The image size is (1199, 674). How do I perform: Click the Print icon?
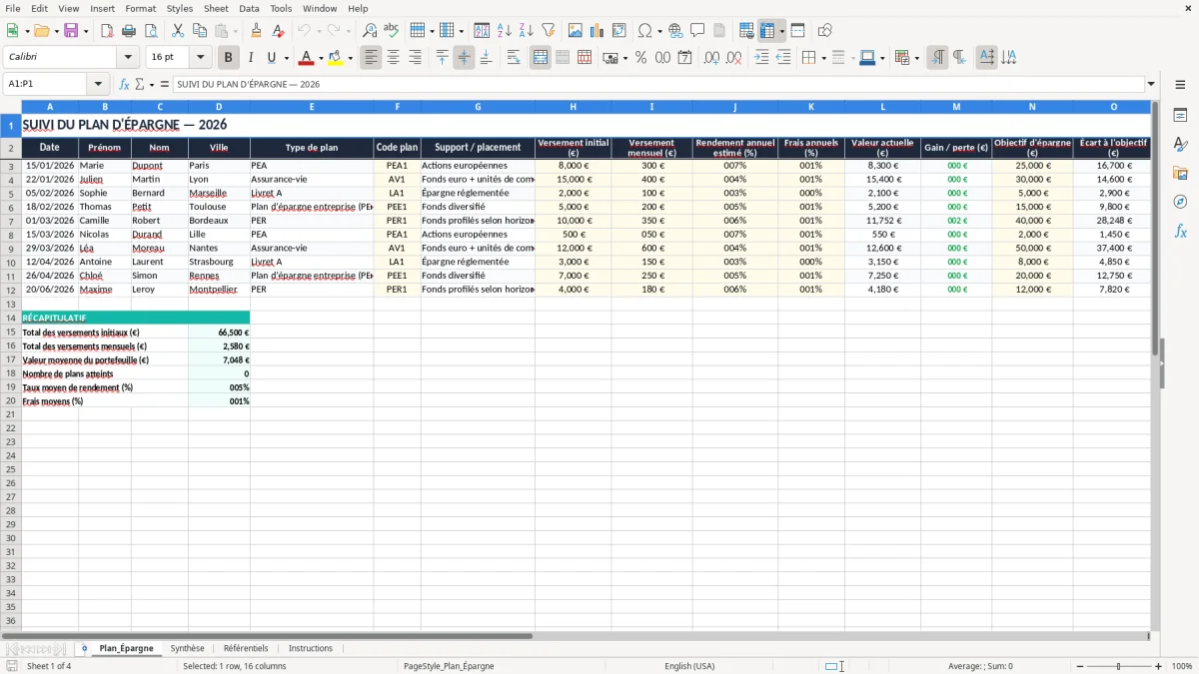[129, 31]
